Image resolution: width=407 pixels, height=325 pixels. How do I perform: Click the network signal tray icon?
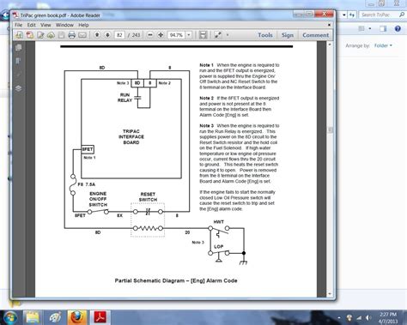tap(360, 318)
